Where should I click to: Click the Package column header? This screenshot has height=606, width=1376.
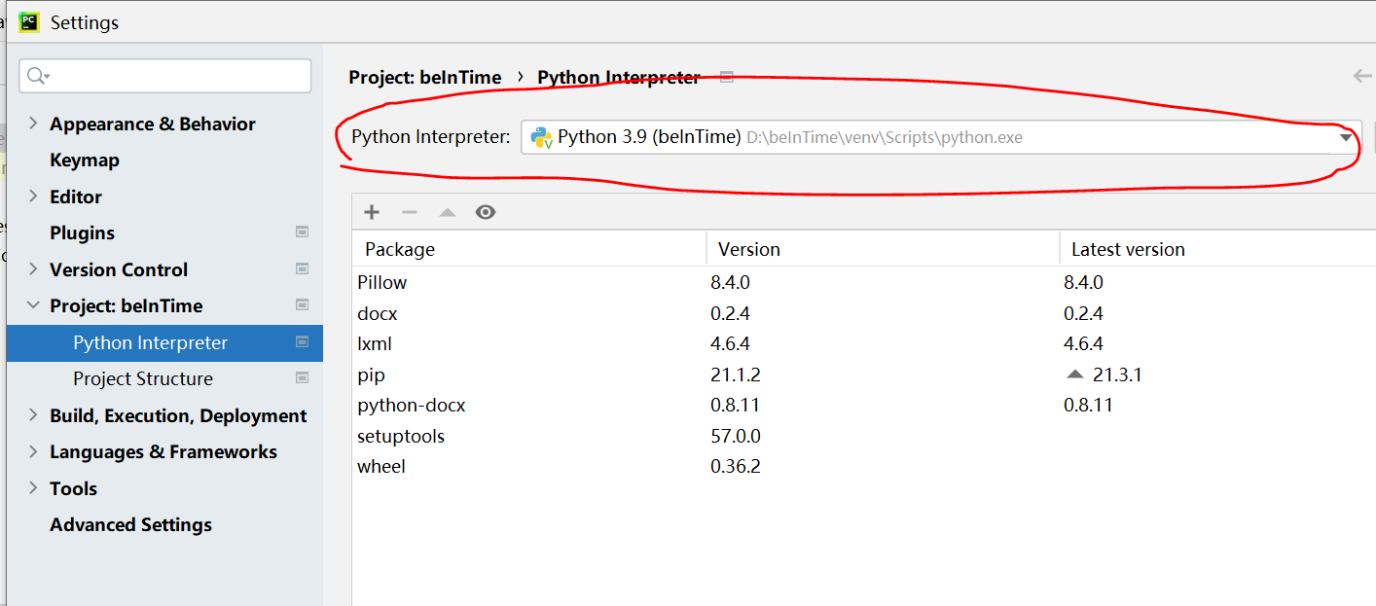pyautogui.click(x=400, y=249)
